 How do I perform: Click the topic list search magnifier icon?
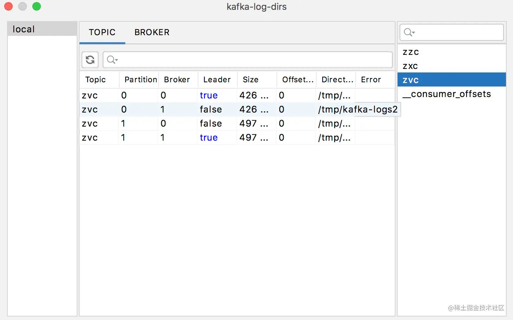coord(409,32)
